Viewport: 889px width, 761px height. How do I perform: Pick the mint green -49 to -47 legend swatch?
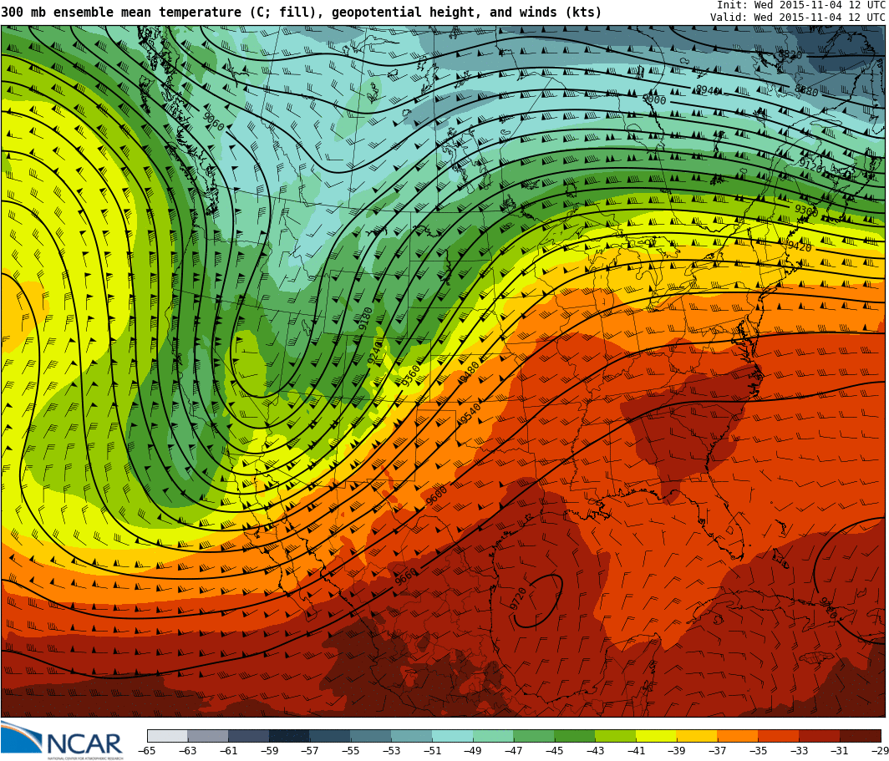click(x=493, y=735)
